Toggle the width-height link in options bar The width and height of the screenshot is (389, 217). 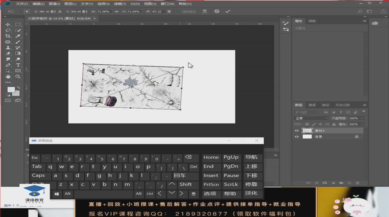click(116, 12)
